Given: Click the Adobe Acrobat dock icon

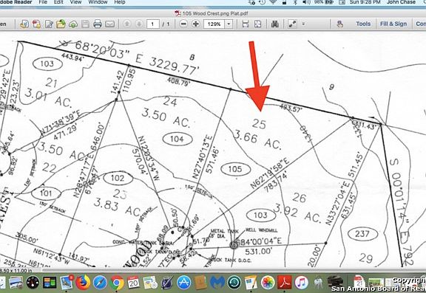Looking at the screenshot, I should tap(284, 283).
